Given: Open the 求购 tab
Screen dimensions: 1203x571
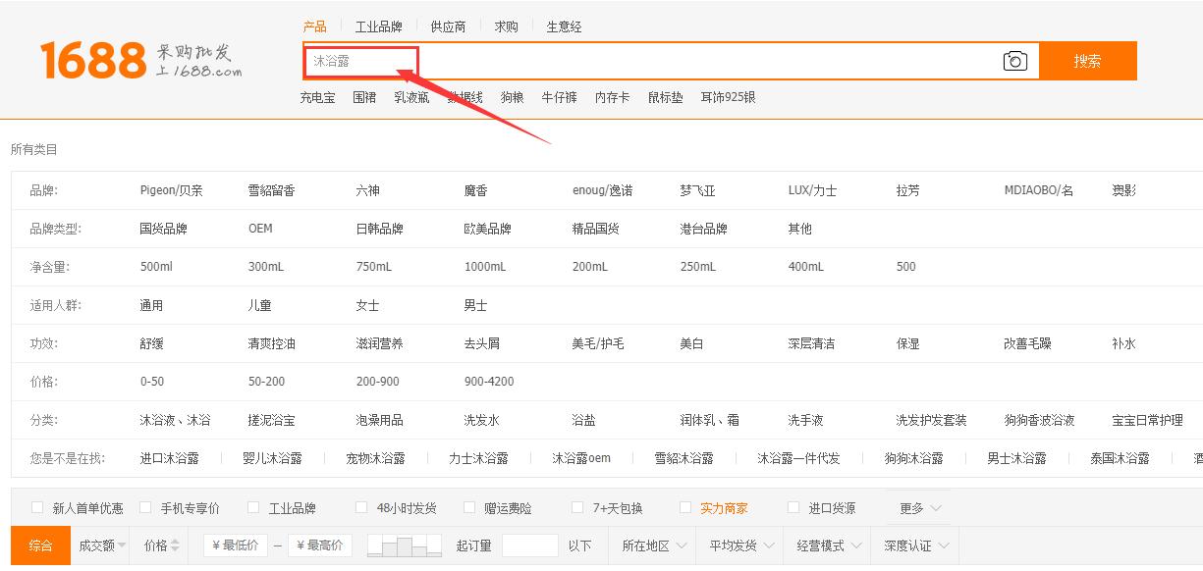Looking at the screenshot, I should 506,26.
